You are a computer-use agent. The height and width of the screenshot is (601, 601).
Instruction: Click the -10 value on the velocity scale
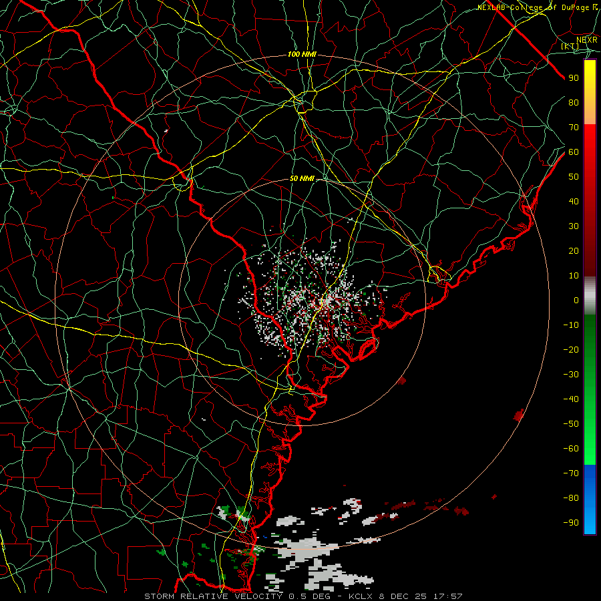point(571,325)
